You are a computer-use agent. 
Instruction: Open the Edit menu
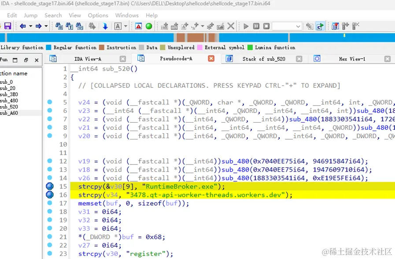click(x=12, y=15)
